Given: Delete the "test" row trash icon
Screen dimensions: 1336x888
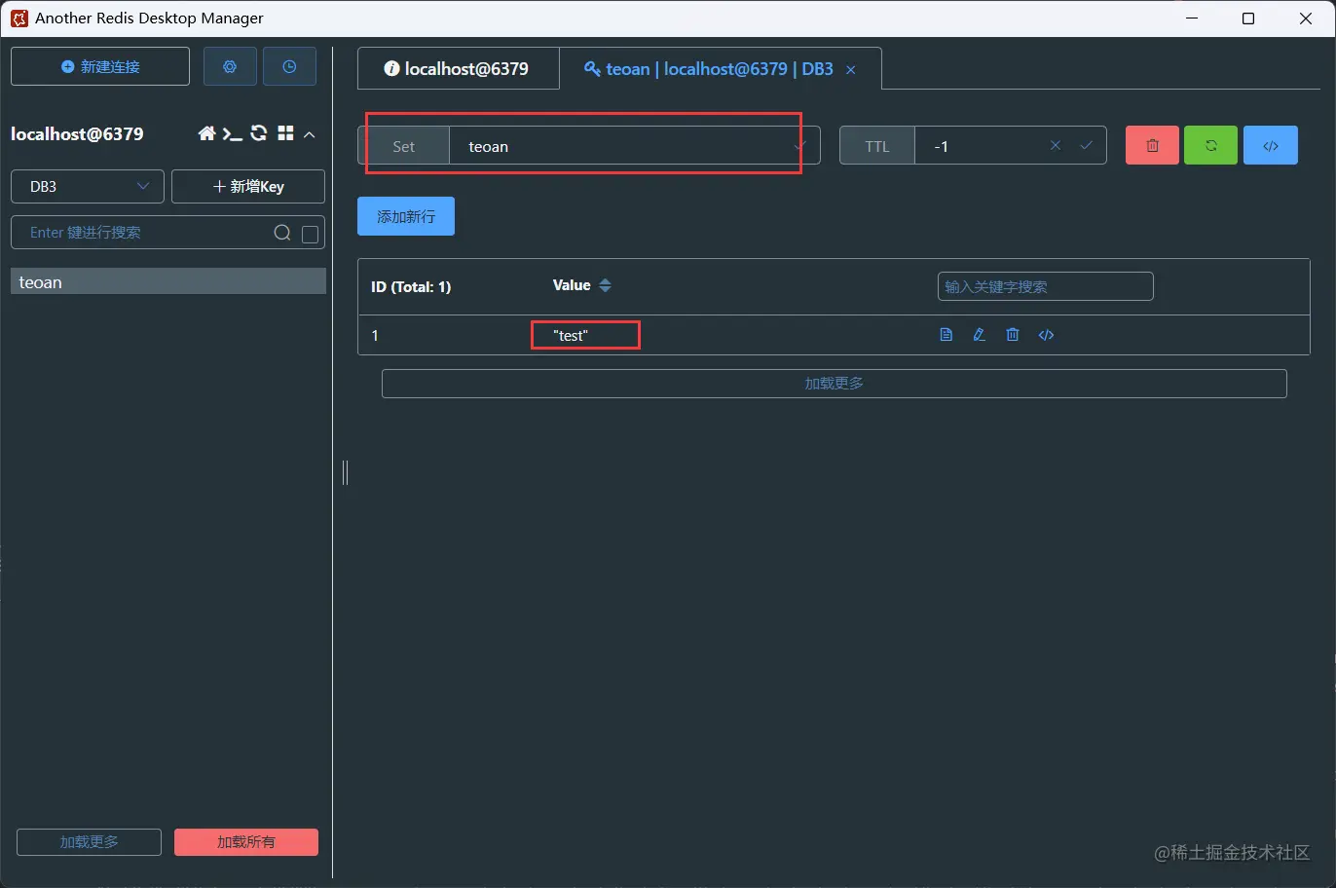Looking at the screenshot, I should pyautogui.click(x=1013, y=334).
